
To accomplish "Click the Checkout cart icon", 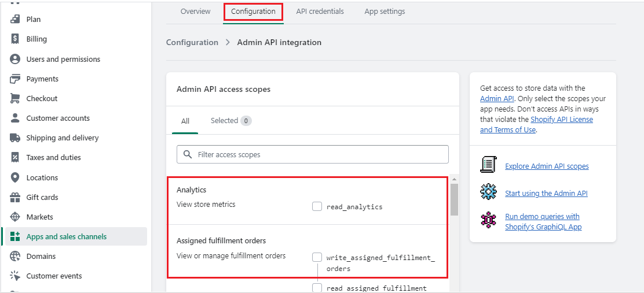I will point(15,99).
